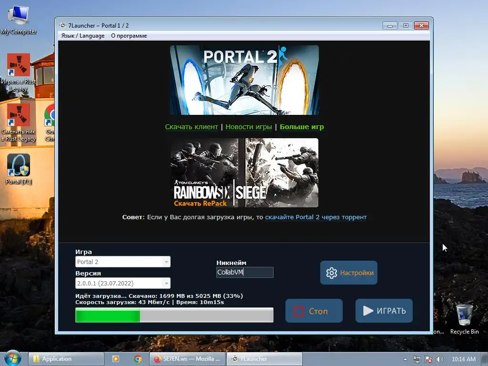This screenshot has width=488, height=366.
Task: Click the Больше игр link
Action: tap(302, 127)
